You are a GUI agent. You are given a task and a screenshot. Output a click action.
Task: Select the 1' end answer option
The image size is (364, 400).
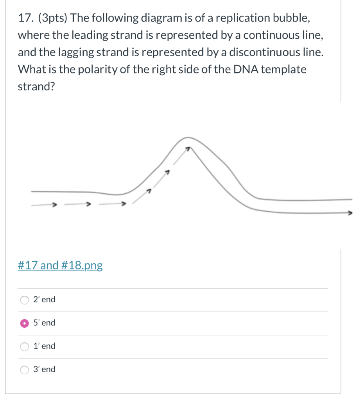pos(44,346)
